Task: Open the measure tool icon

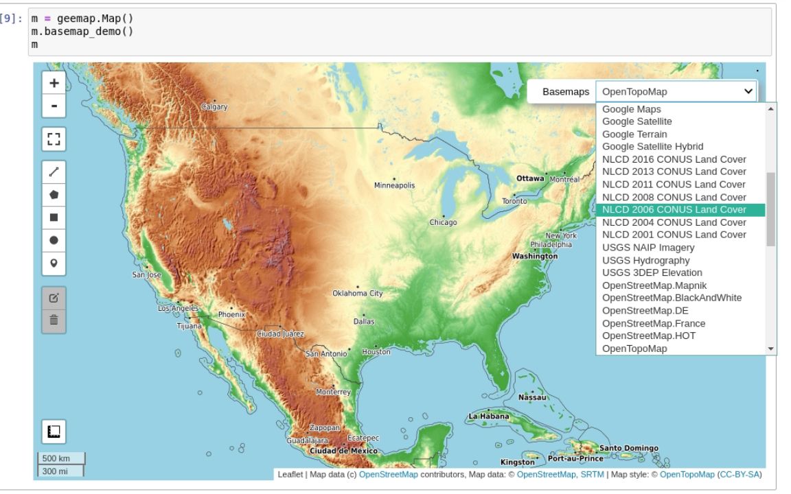Action: click(54, 432)
